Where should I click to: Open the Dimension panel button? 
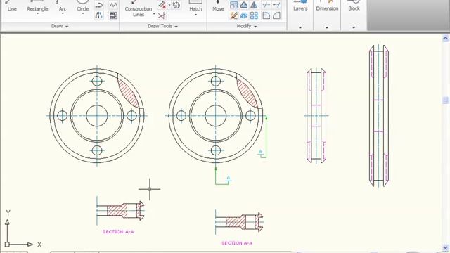pos(327,6)
